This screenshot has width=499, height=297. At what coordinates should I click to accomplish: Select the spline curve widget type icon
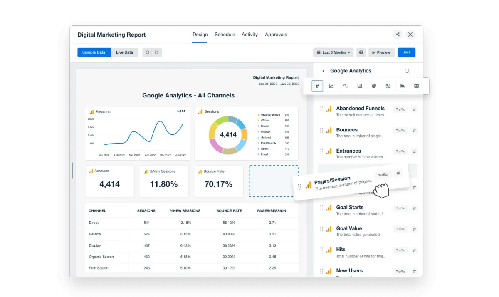pos(346,86)
